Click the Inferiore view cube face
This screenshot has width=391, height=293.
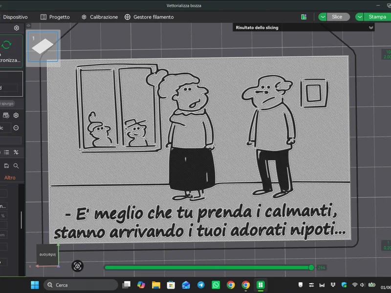(x=47, y=254)
